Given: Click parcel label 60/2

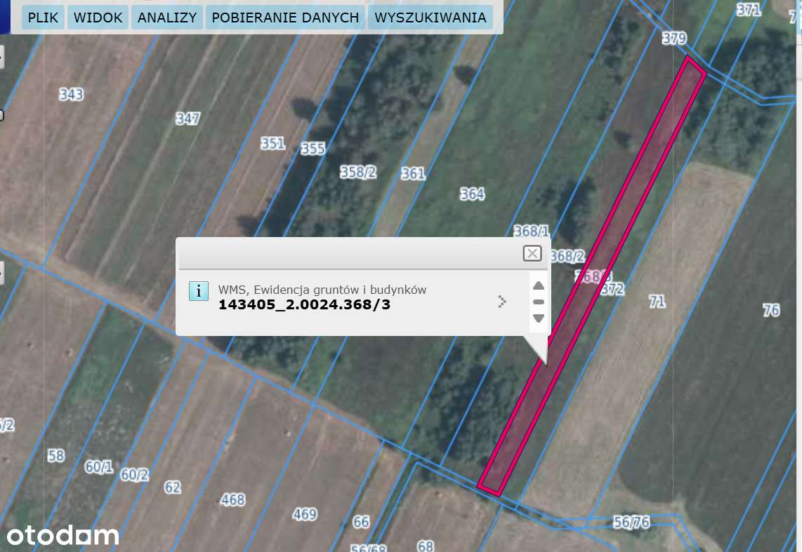Looking at the screenshot, I should coord(135,475).
